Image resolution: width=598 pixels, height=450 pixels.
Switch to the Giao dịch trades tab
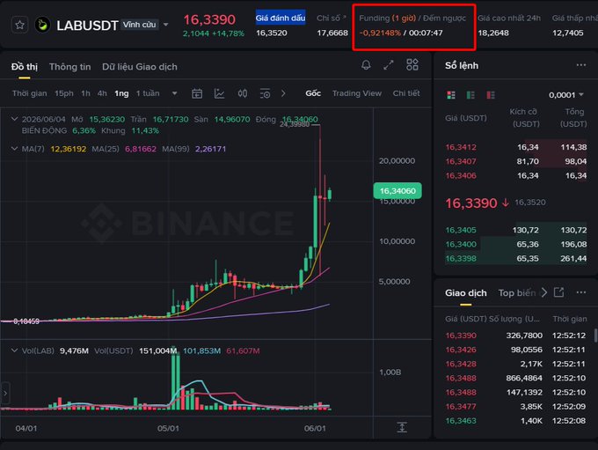pos(466,293)
